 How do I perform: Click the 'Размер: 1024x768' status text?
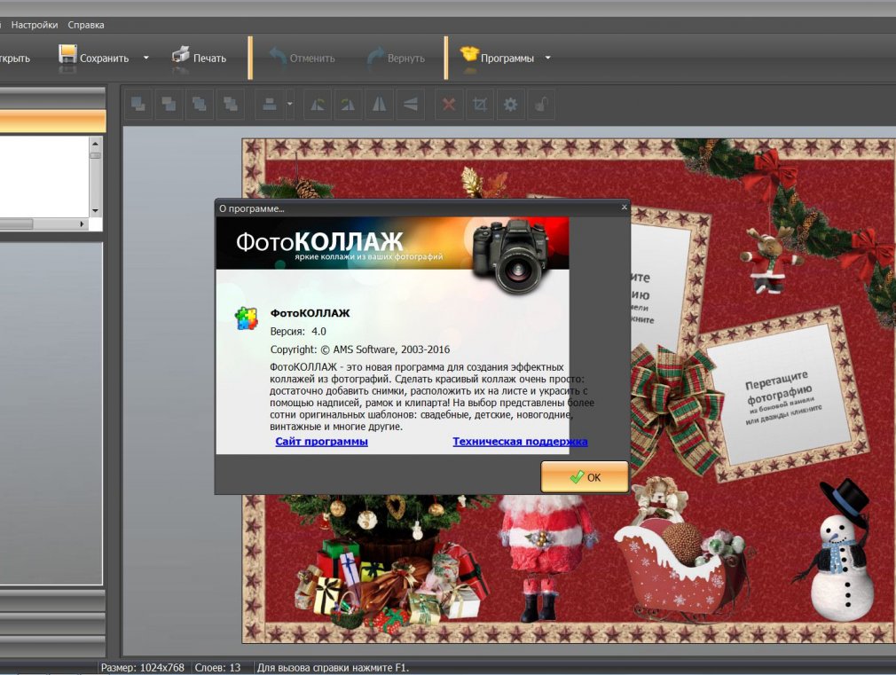click(x=143, y=668)
